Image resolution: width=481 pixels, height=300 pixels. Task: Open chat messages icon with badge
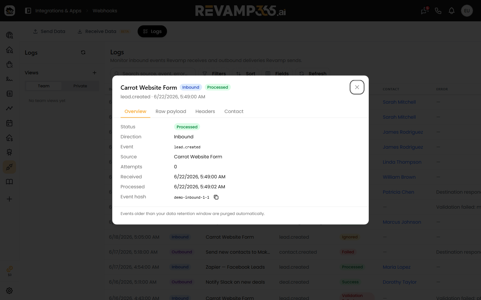tap(425, 11)
